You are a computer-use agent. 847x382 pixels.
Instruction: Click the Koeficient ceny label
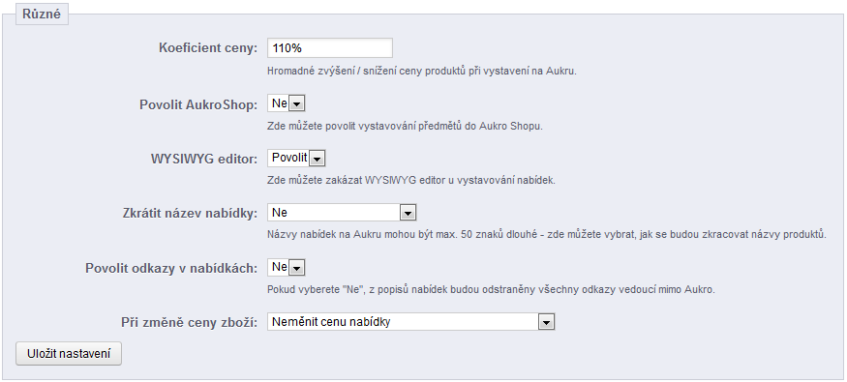tap(208, 48)
